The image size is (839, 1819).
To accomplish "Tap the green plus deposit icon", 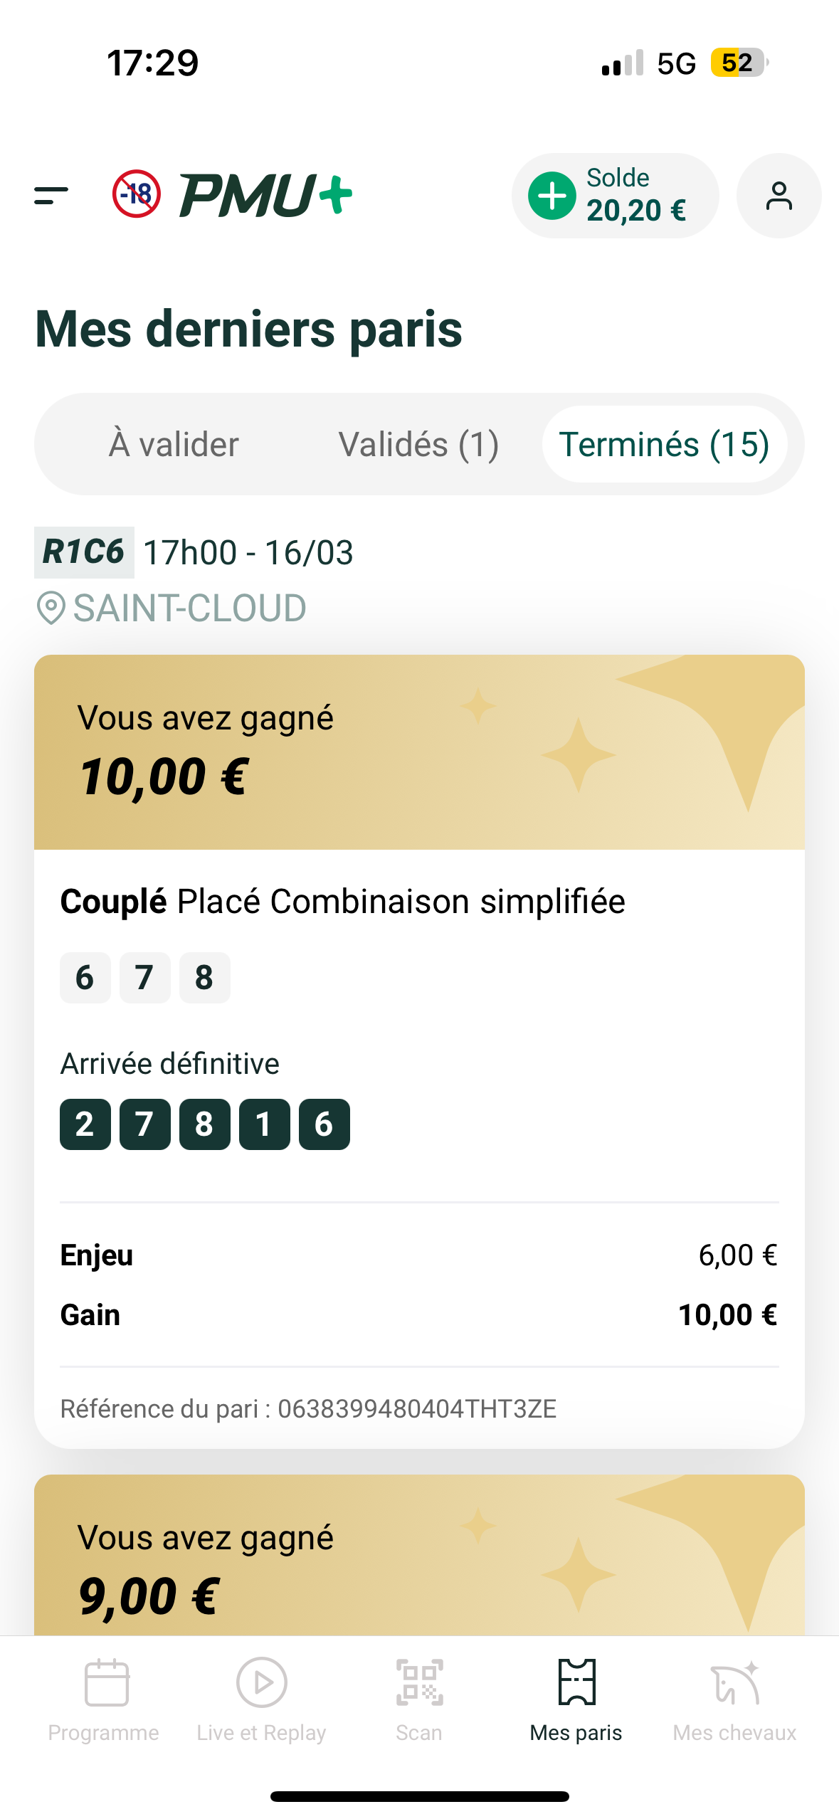I will [552, 196].
